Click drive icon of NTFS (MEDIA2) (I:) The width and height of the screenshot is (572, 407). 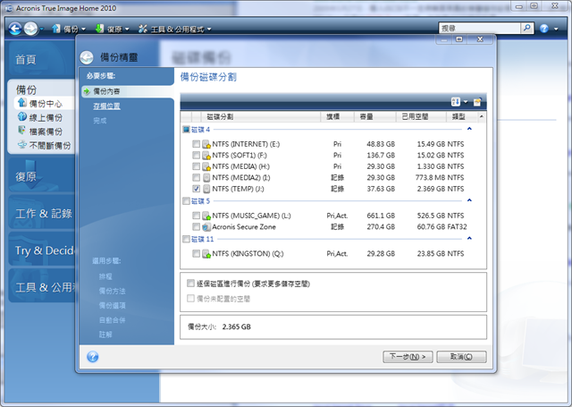point(206,178)
